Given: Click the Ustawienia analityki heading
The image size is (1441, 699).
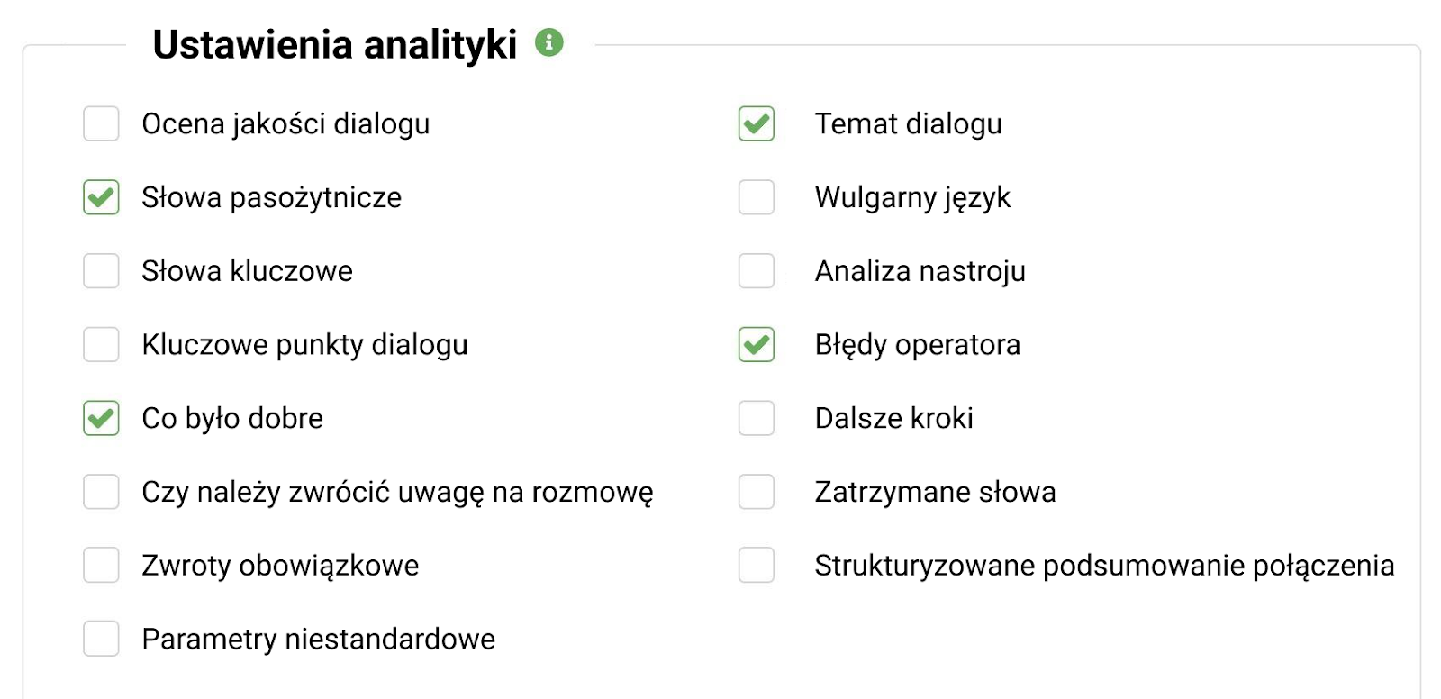Looking at the screenshot, I should (335, 44).
